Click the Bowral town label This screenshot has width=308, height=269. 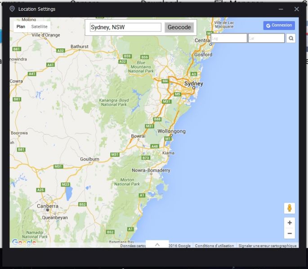pyautogui.click(x=138, y=136)
